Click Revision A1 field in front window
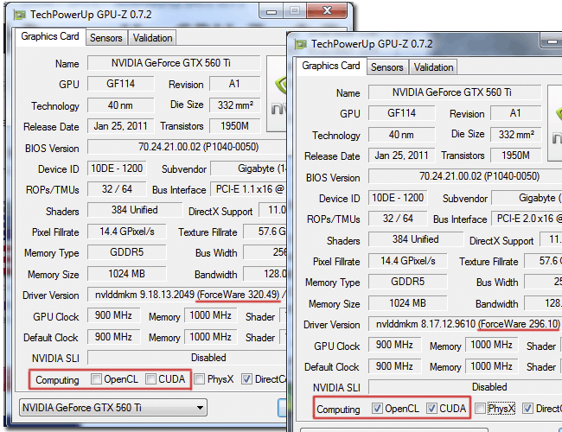The width and height of the screenshot is (562, 432). pyautogui.click(x=516, y=113)
